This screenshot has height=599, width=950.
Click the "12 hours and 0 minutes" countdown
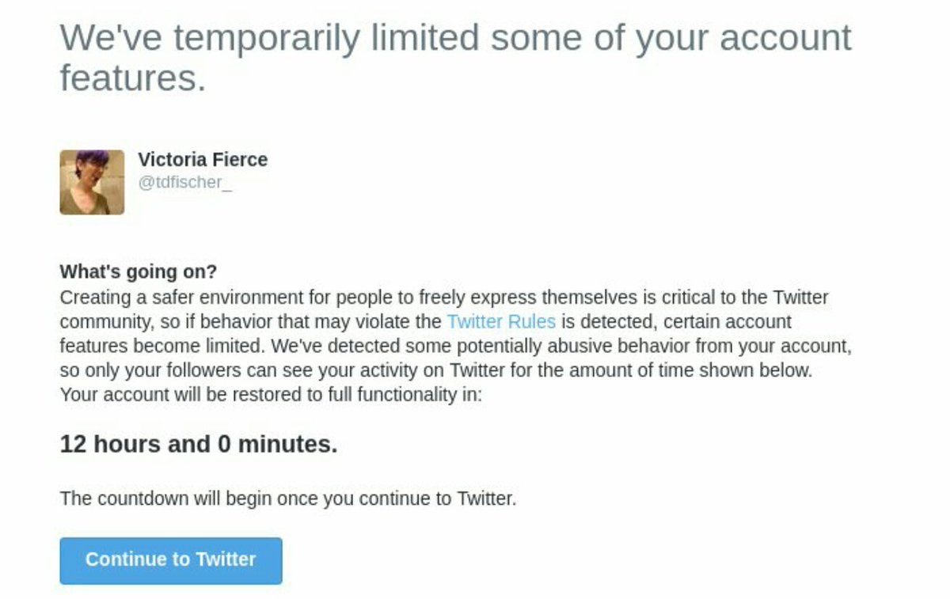(x=198, y=445)
